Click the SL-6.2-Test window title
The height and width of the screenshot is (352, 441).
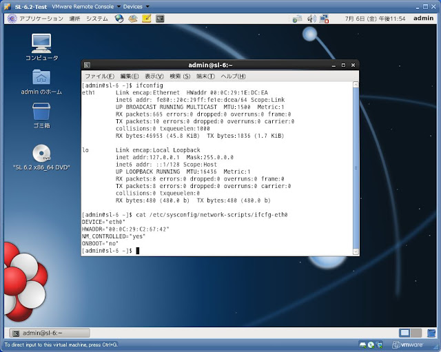31,7
